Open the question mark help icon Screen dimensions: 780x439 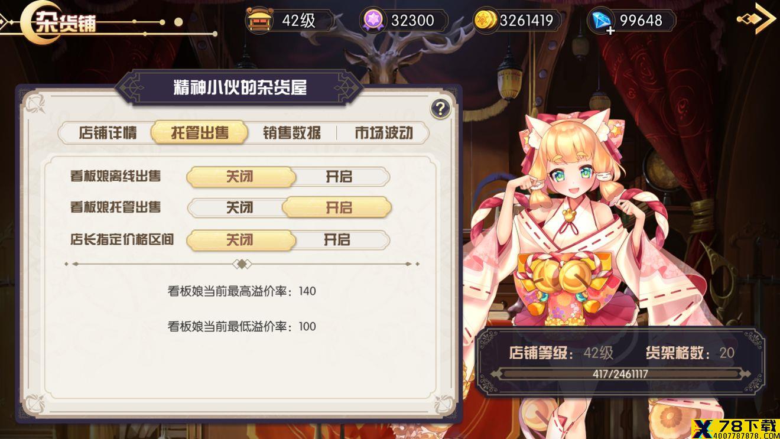[x=440, y=109]
